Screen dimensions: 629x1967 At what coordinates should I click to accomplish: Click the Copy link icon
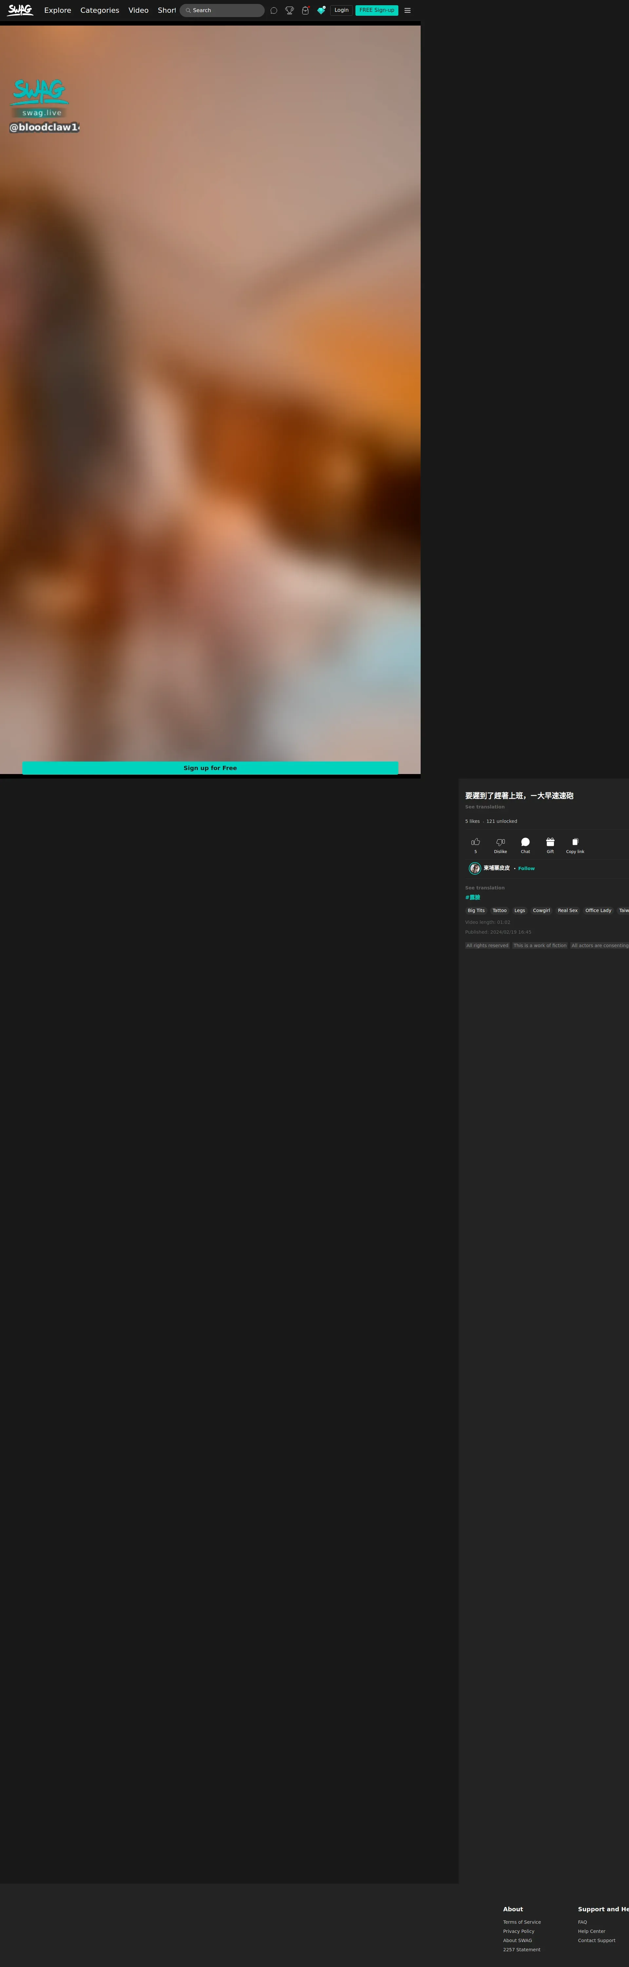coord(575,842)
